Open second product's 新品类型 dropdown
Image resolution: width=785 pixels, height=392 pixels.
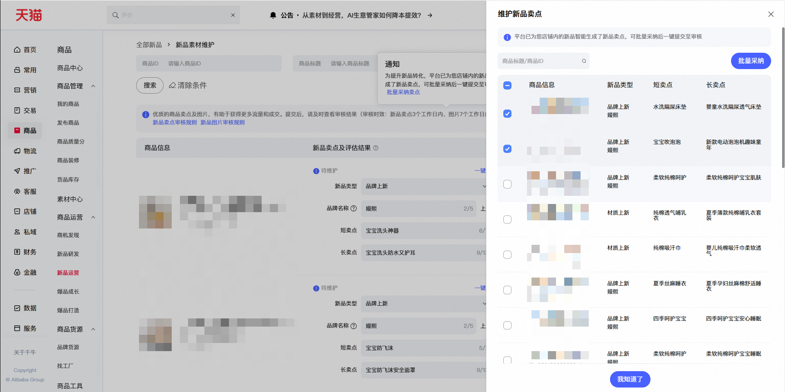tap(424, 304)
